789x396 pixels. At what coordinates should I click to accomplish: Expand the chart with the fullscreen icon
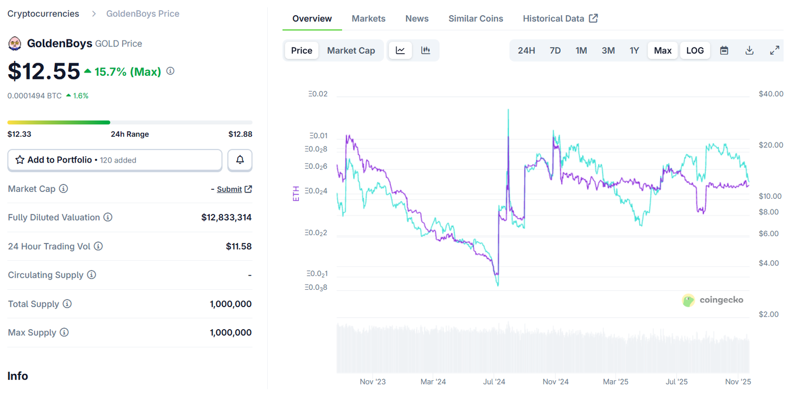pos(774,50)
